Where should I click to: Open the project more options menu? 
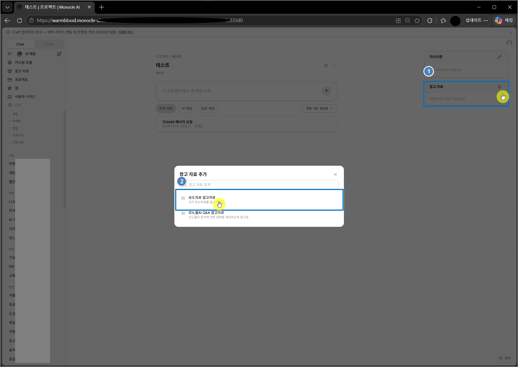[x=334, y=65]
